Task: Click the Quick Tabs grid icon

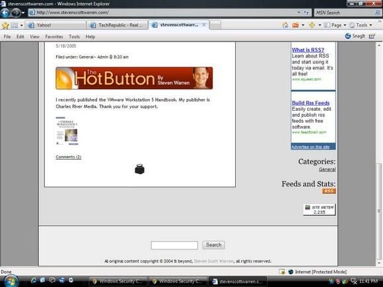Action: click(x=15, y=25)
